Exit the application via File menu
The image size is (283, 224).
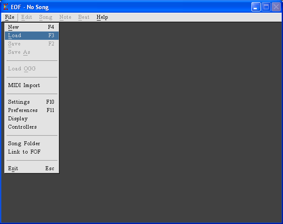[x=31, y=168]
